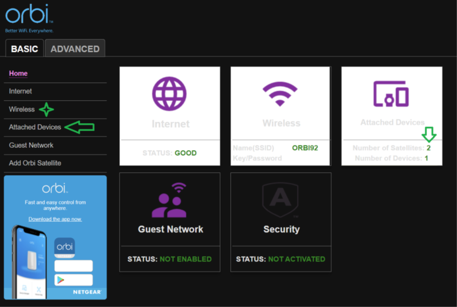Image resolution: width=457 pixels, height=307 pixels.
Task: Click the Orbi logo in the header
Action: [x=29, y=17]
